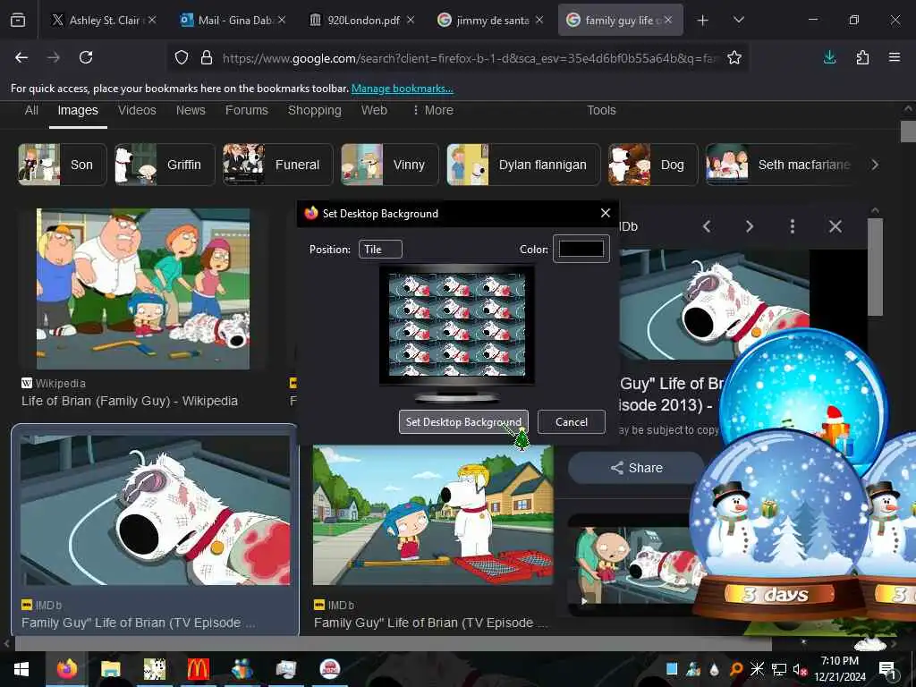Switch to the 920London.pdf tab
Viewport: 916px width, 687px height.
point(361,21)
